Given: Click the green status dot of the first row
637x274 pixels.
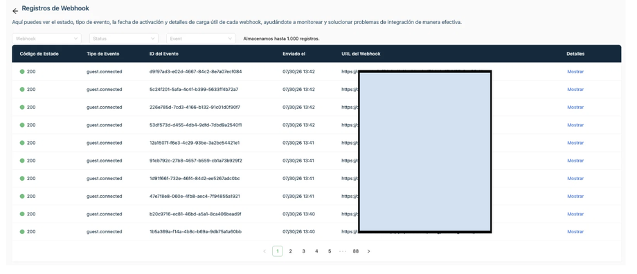Looking at the screenshot, I should pyautogui.click(x=22, y=72).
